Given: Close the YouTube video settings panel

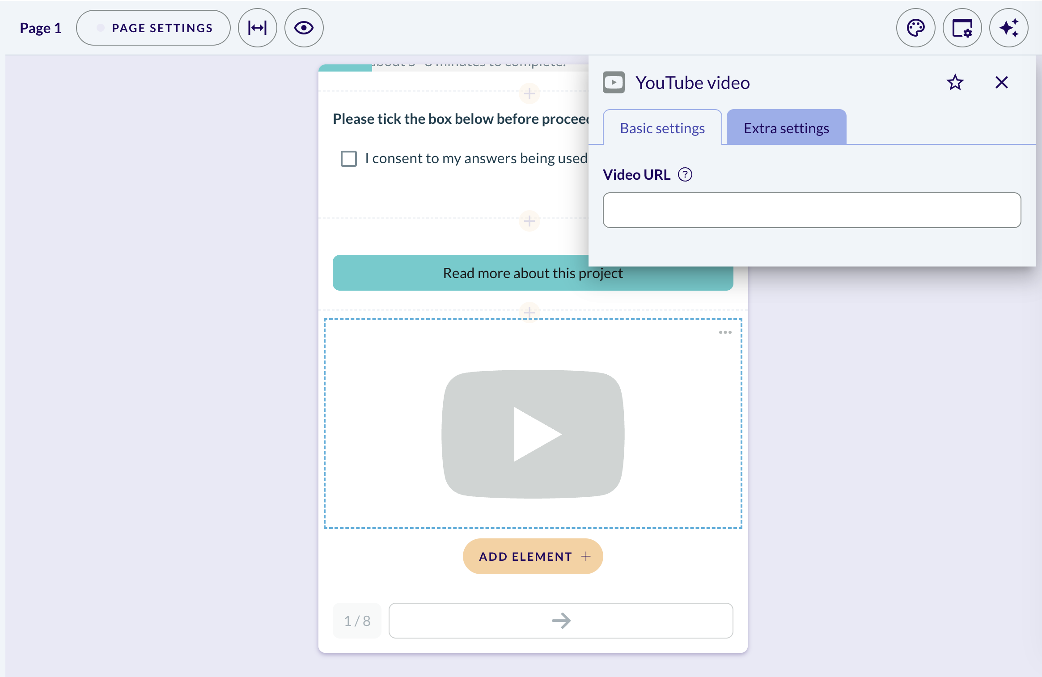Looking at the screenshot, I should pyautogui.click(x=1002, y=82).
